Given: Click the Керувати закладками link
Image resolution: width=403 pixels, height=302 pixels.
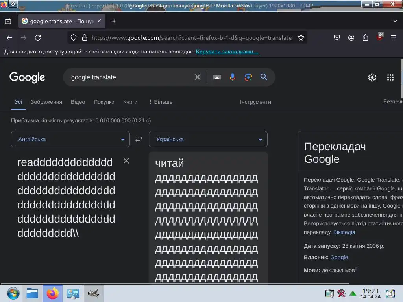Looking at the screenshot, I should (x=227, y=52).
